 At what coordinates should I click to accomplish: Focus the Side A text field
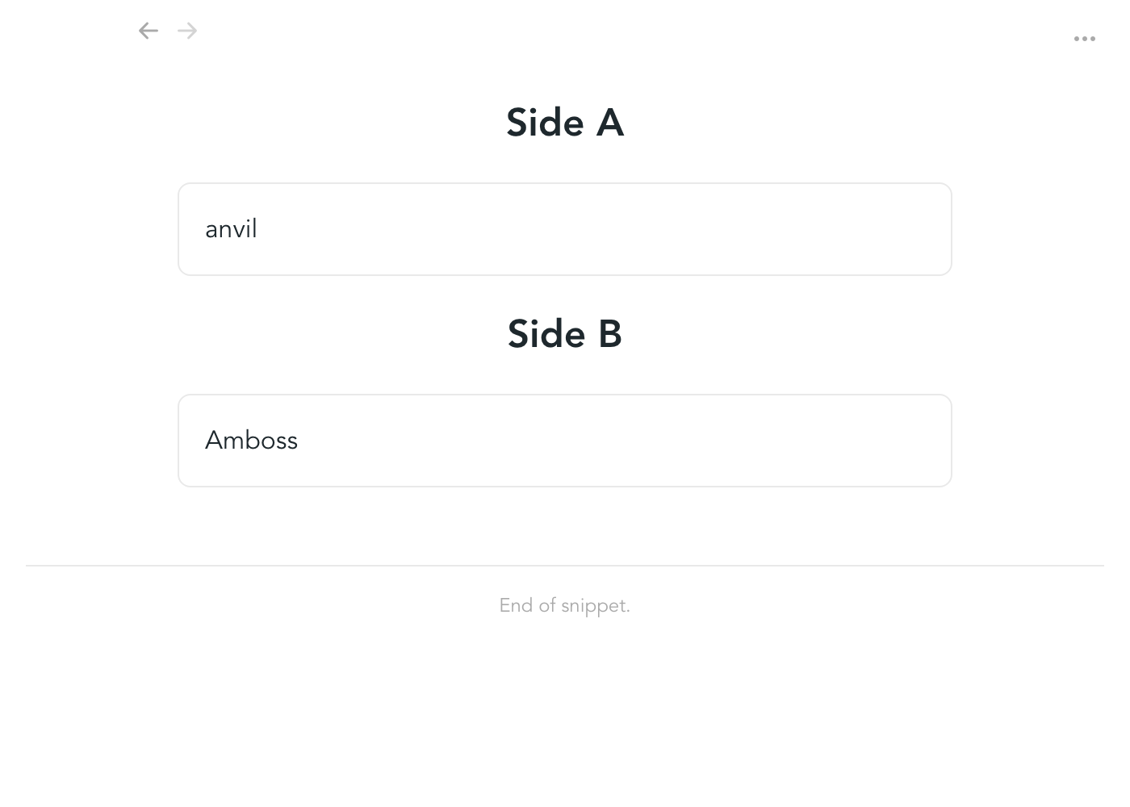[x=565, y=229]
